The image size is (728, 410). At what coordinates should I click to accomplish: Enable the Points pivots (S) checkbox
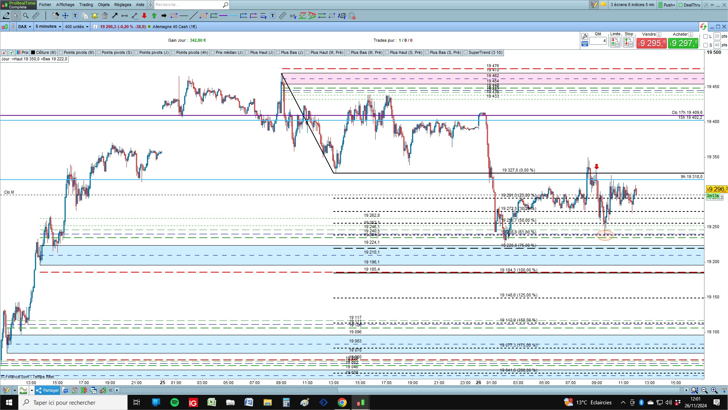point(99,53)
